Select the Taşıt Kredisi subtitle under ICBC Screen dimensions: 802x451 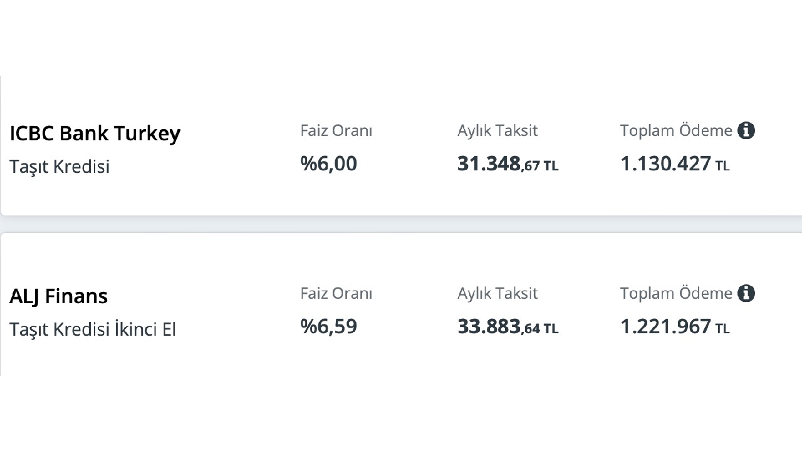coord(60,167)
